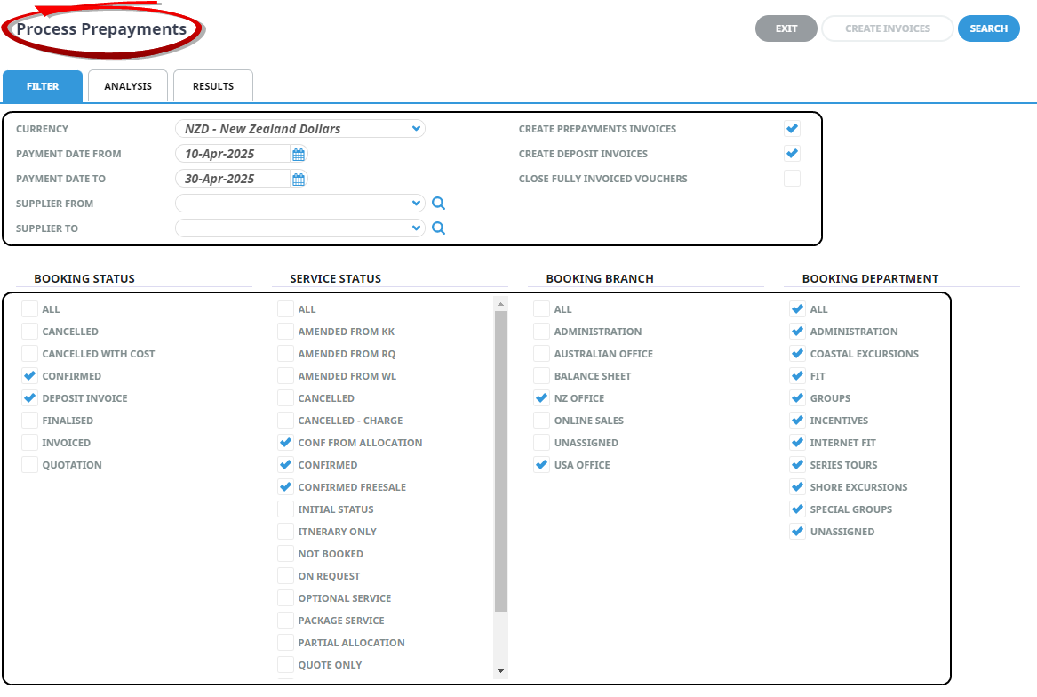Switch to the Analysis tab
The height and width of the screenshot is (697, 1037).
point(128,86)
